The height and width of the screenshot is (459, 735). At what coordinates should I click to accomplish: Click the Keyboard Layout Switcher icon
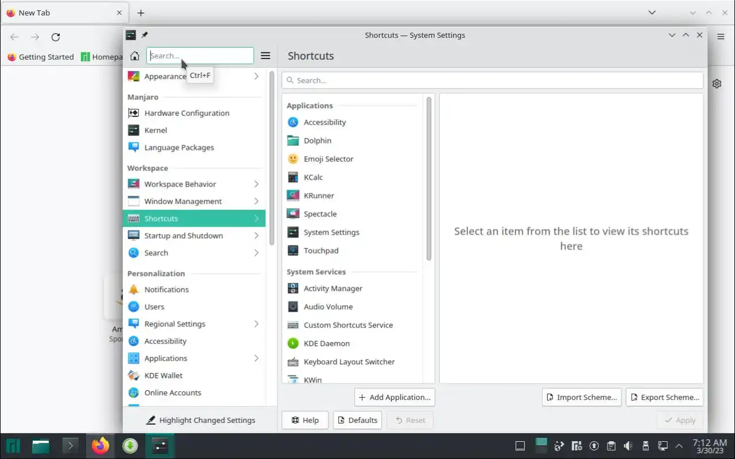pos(293,362)
